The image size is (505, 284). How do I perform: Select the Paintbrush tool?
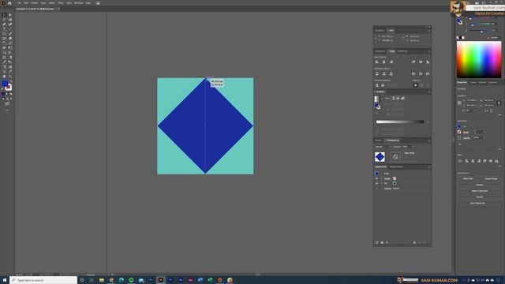click(10, 34)
